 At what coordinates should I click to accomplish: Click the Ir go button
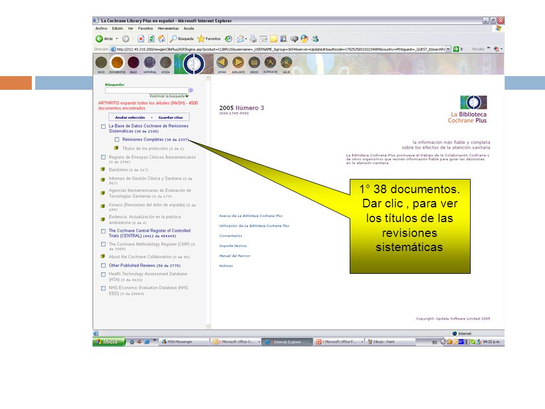tap(458, 49)
